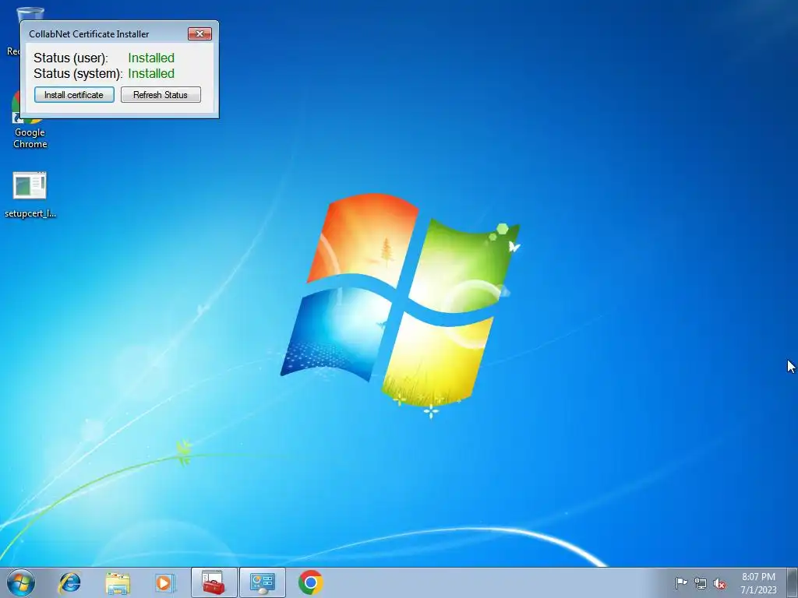This screenshot has width=798, height=598.
Task: Click the Show desktop strip
Action: (792, 582)
